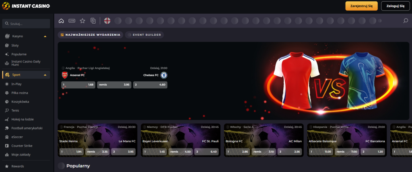Collapse the Sport section

pos(45,75)
